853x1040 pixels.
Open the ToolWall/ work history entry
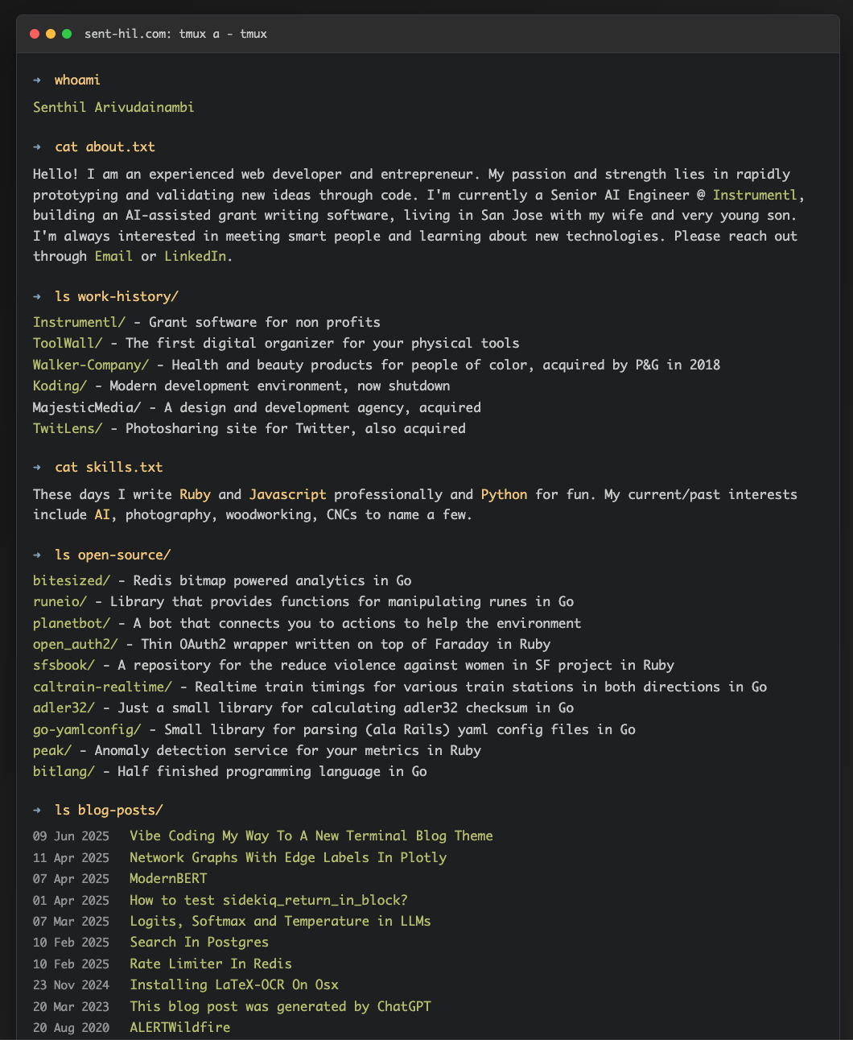pyautogui.click(x=68, y=343)
